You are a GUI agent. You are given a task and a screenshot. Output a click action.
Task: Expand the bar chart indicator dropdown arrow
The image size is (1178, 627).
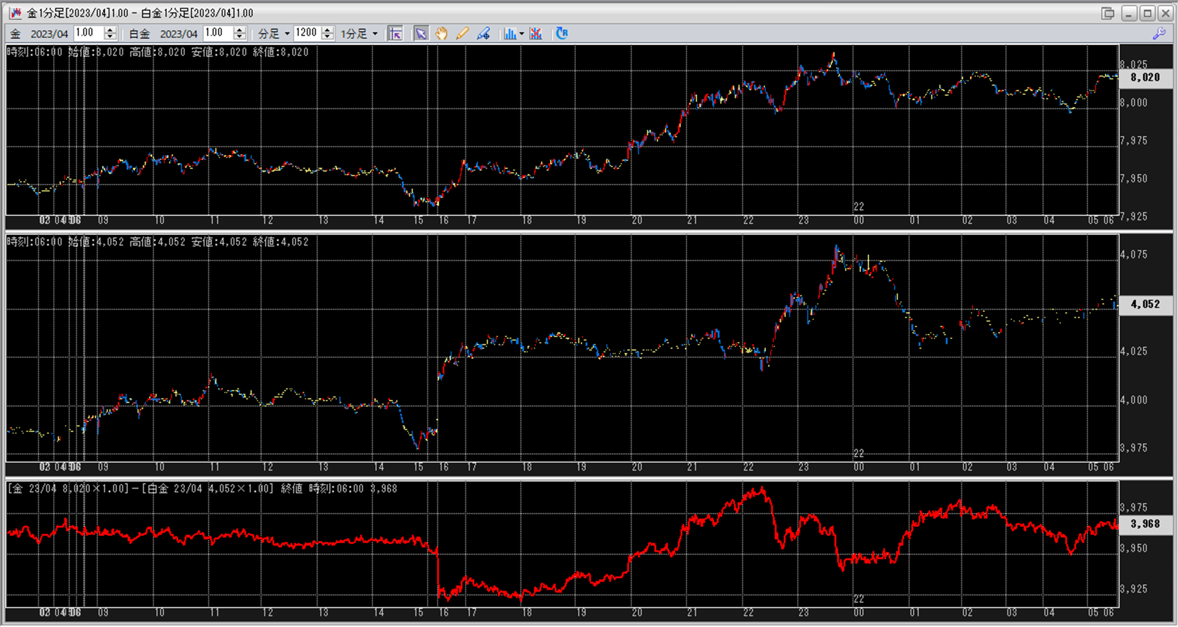pyautogui.click(x=522, y=34)
